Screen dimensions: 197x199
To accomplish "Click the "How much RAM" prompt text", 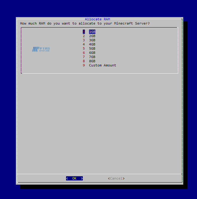I will pos(85,23).
